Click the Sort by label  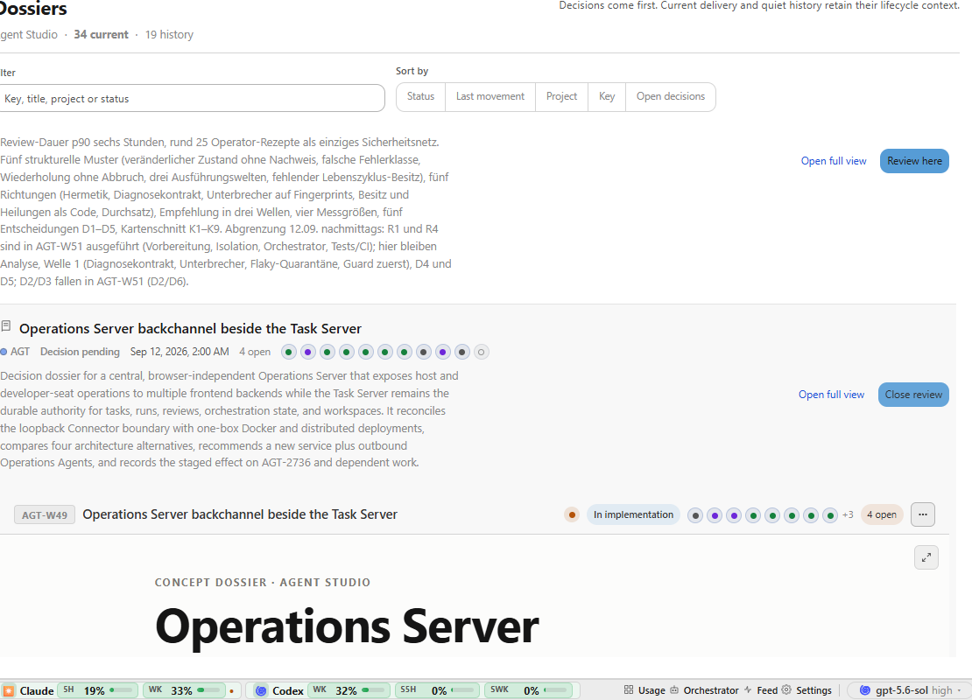click(412, 71)
